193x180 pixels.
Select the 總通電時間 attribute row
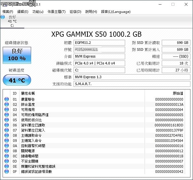click(94, 156)
